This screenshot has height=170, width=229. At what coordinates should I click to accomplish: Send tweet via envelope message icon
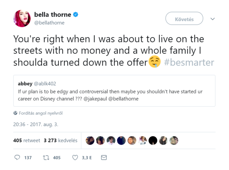point(104,157)
